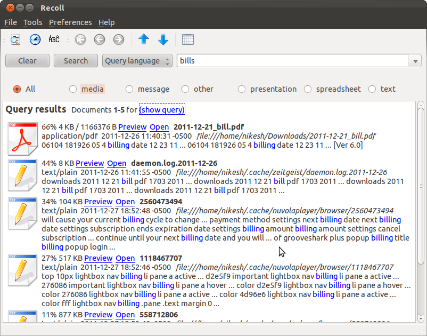Image resolution: width=427 pixels, height=336 pixels.
Task: Open the Advanced Search tool
Action: tap(15, 39)
